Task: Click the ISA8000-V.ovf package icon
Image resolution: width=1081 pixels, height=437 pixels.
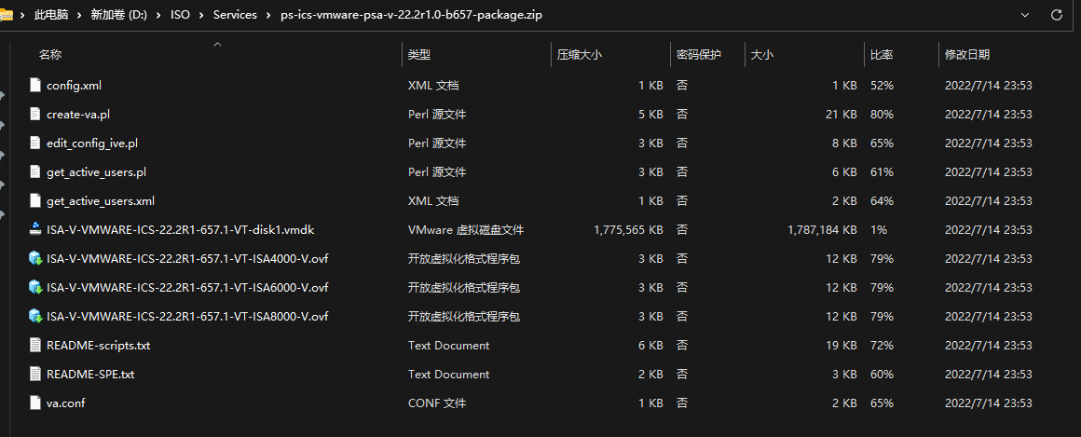Action: click(35, 317)
